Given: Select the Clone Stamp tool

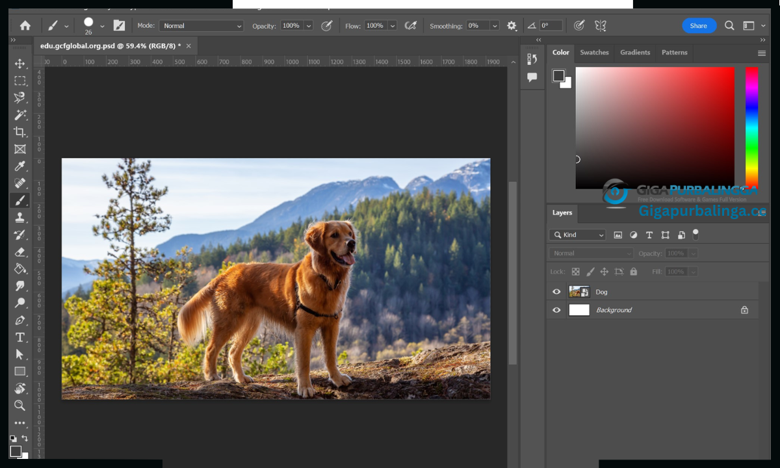Looking at the screenshot, I should click(x=19, y=217).
